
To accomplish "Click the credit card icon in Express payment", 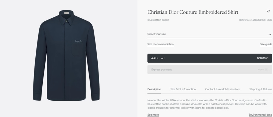I will tap(267, 69).
